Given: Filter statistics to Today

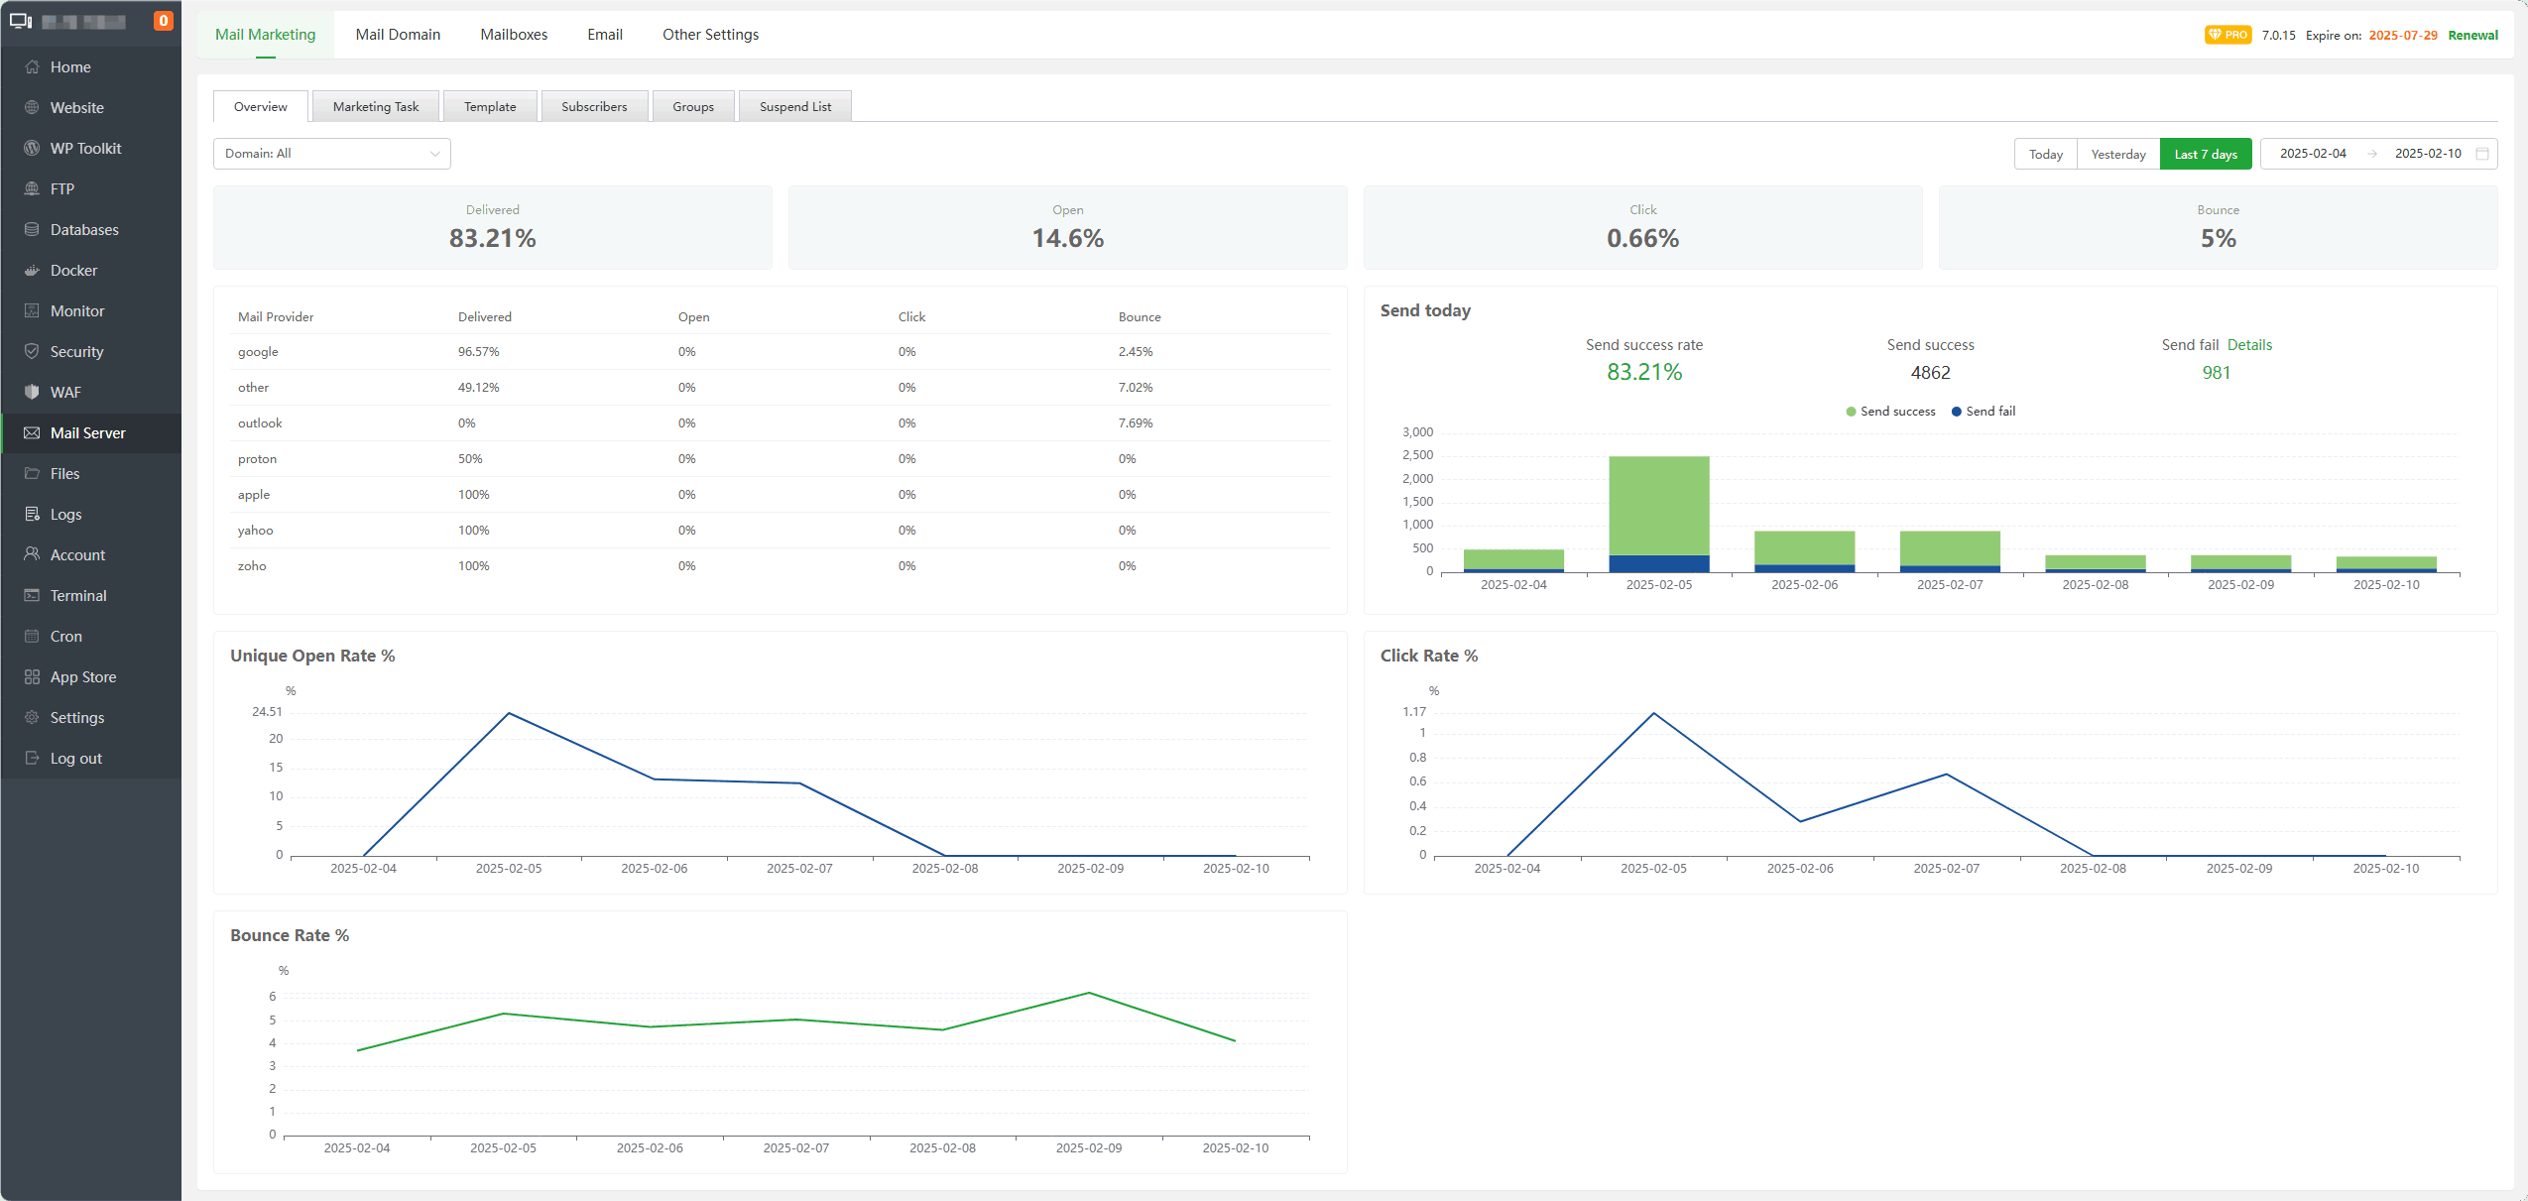Looking at the screenshot, I should pyautogui.click(x=2046, y=154).
